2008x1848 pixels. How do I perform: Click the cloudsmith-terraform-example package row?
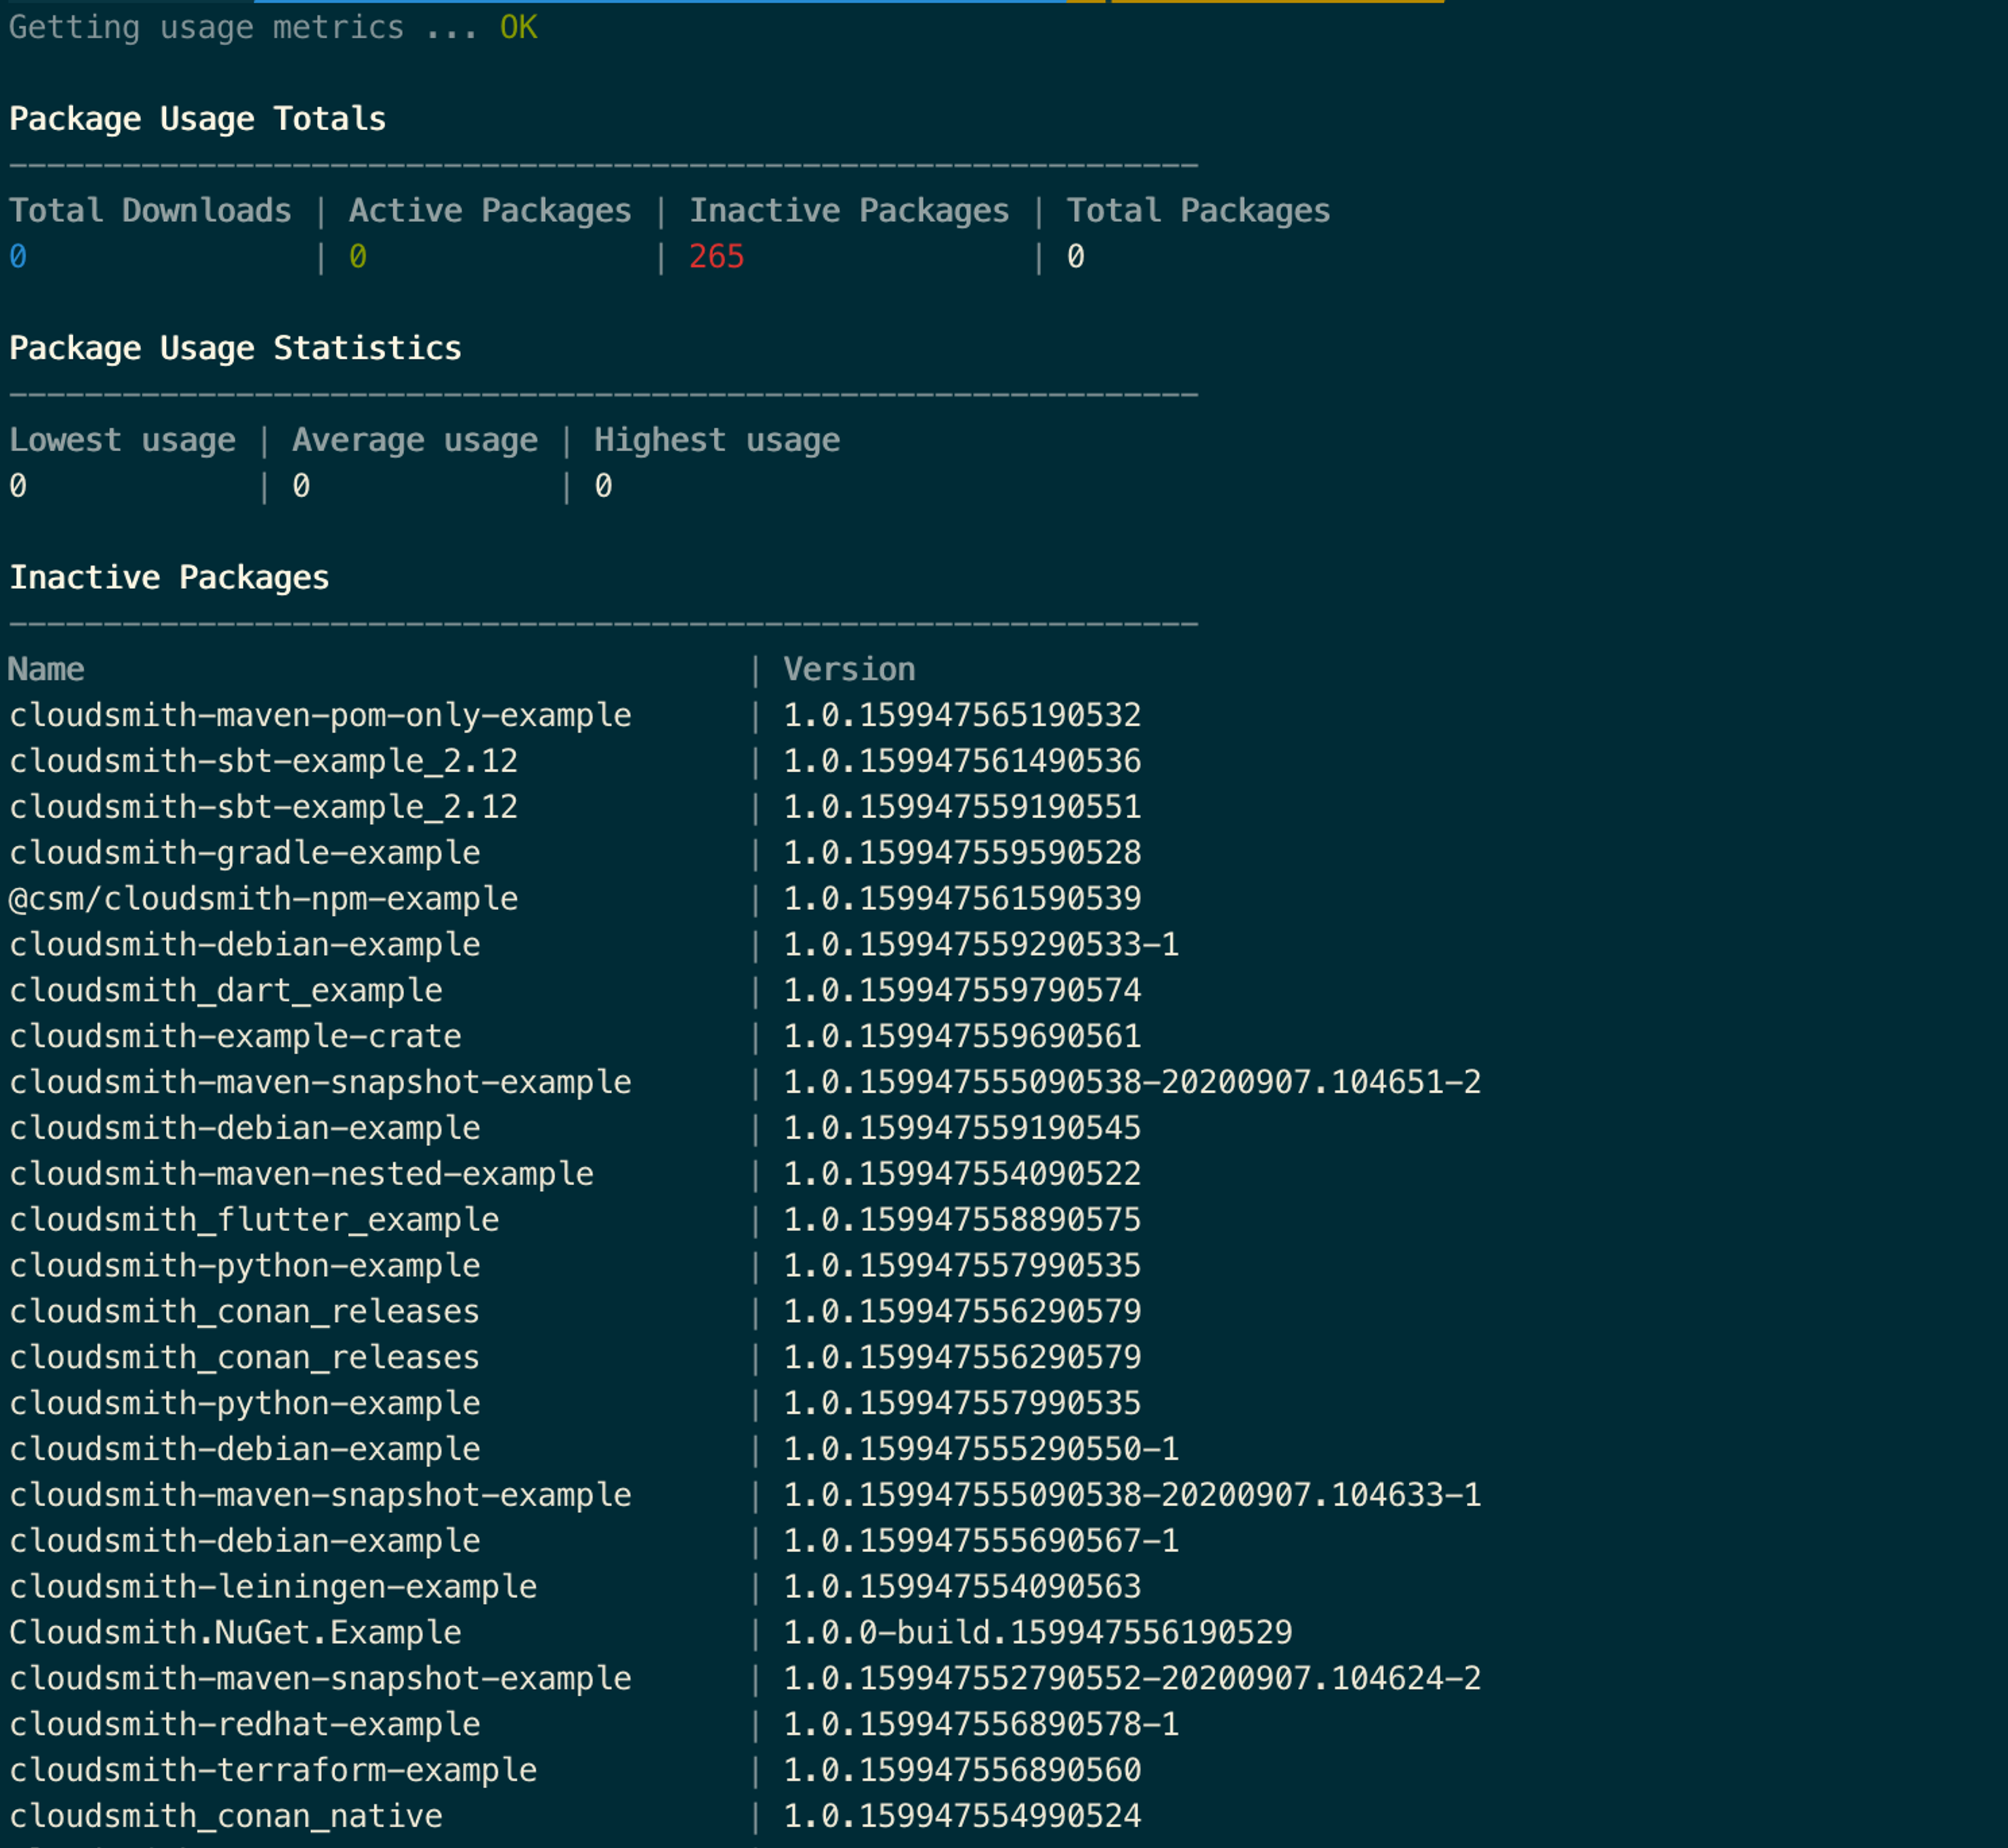point(273,1770)
